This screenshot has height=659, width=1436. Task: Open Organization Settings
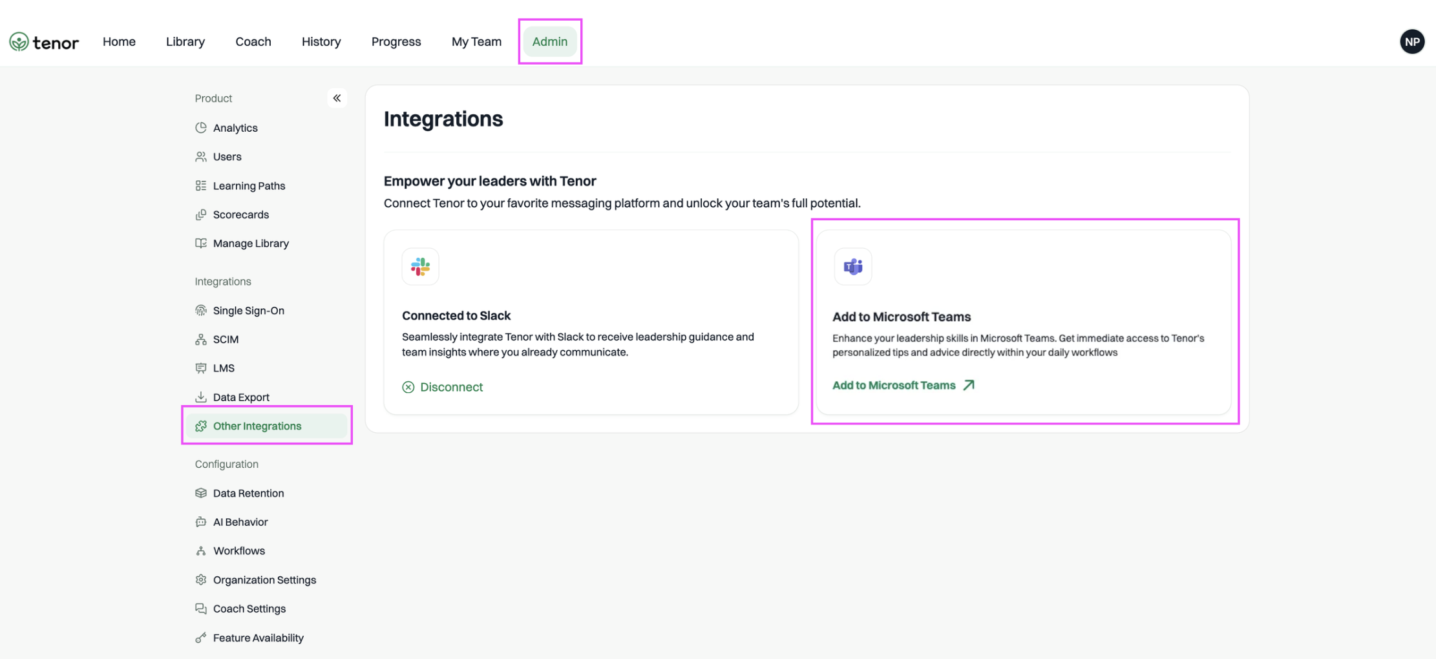tap(266, 580)
